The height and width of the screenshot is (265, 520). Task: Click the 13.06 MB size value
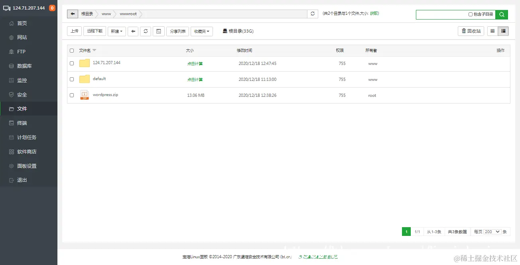pos(196,95)
